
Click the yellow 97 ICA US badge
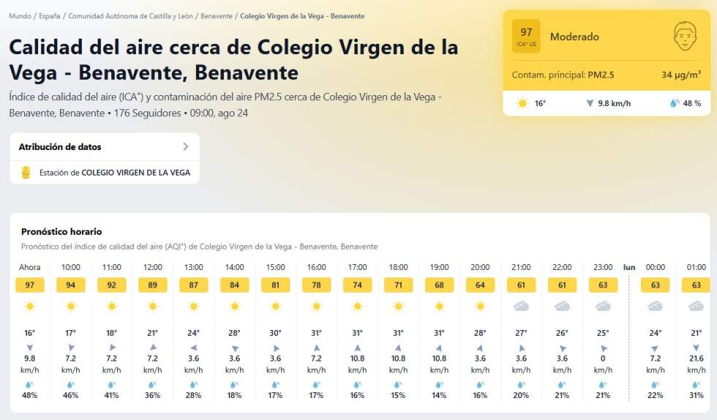coord(526,36)
